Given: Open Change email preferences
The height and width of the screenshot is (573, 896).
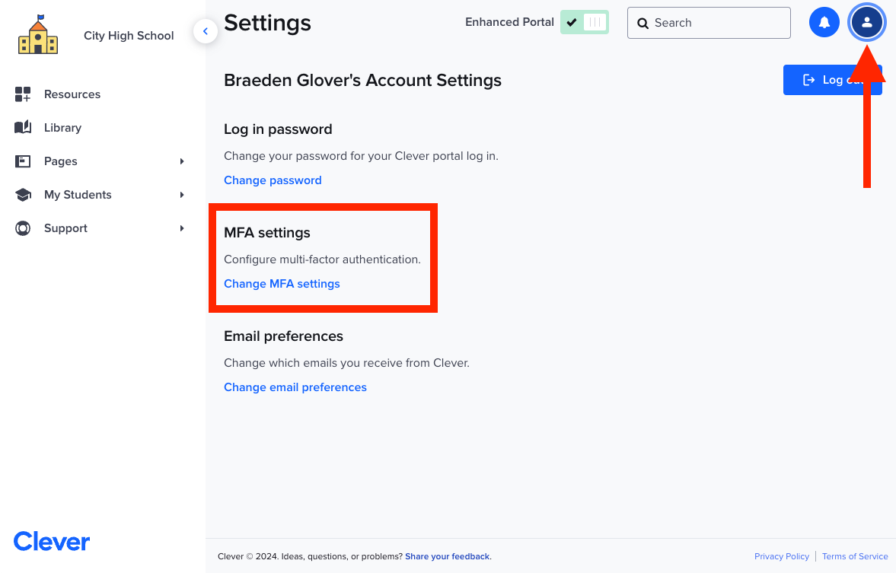Looking at the screenshot, I should click(295, 387).
